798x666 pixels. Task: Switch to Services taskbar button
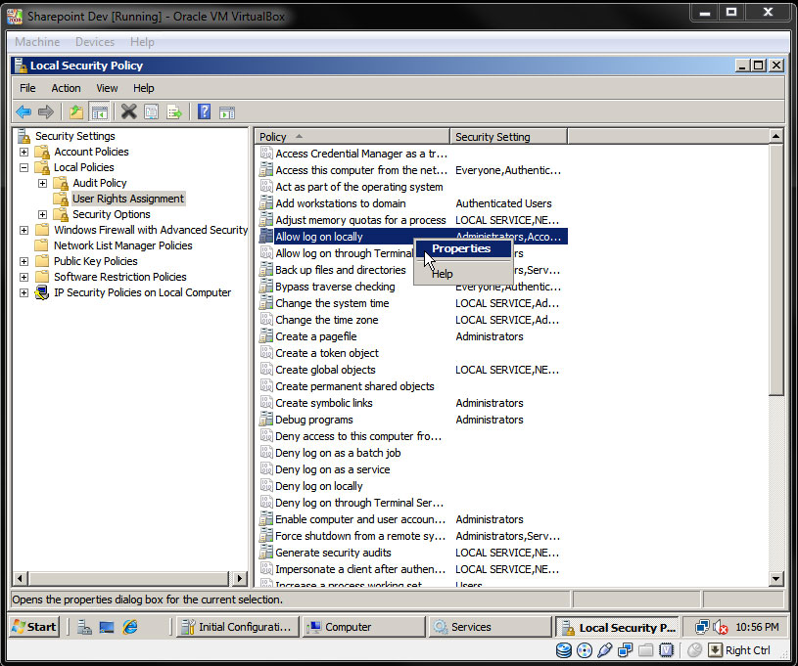click(x=491, y=627)
